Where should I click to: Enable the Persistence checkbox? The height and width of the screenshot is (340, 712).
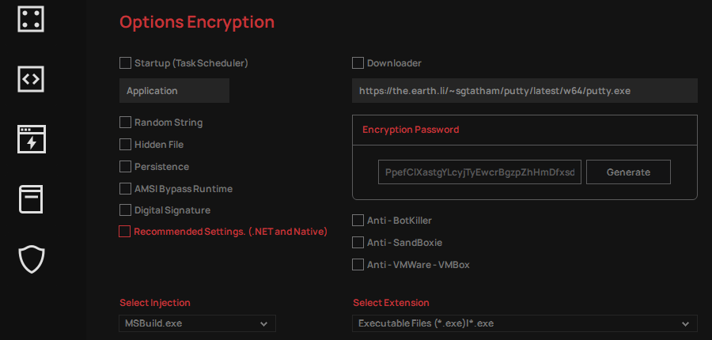[x=125, y=167]
